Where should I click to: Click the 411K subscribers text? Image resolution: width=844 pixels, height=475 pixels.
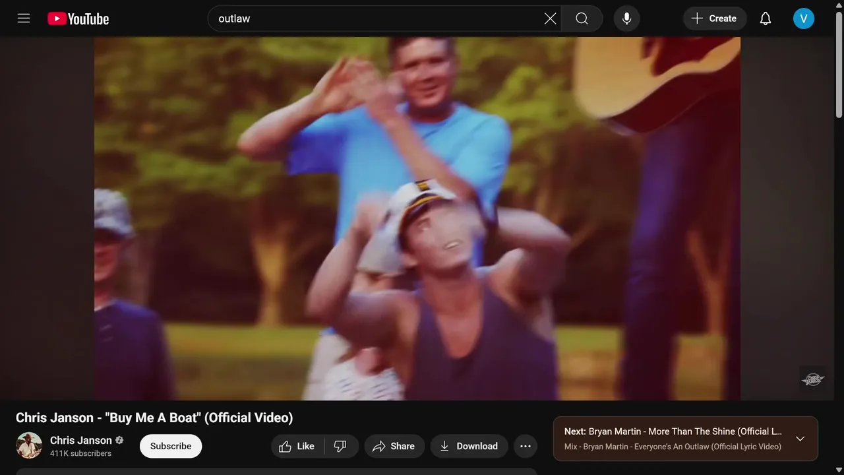click(80, 453)
